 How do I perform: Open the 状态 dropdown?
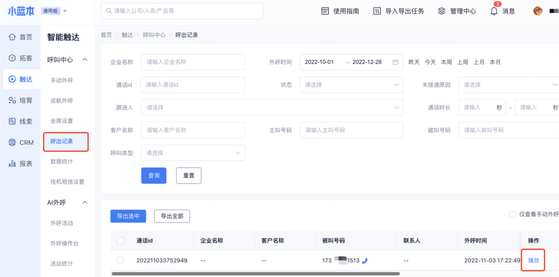click(x=351, y=85)
